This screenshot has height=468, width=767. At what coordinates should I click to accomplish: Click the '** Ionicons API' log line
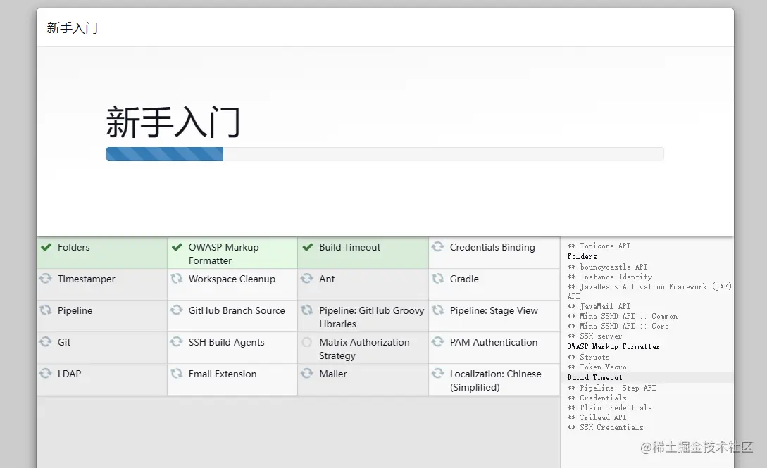(599, 246)
